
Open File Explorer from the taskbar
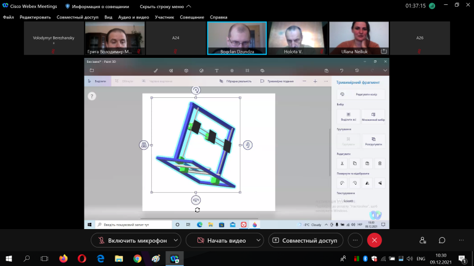(118, 259)
